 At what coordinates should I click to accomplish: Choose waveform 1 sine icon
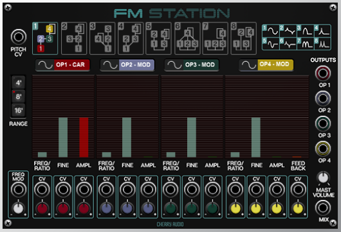point(271,31)
